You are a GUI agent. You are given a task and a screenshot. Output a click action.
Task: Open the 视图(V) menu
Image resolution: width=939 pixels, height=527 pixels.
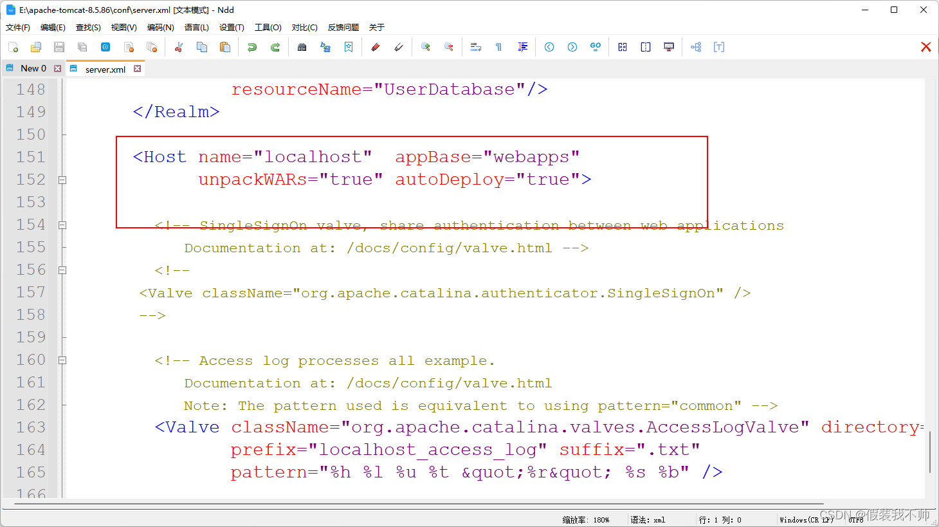click(x=123, y=28)
